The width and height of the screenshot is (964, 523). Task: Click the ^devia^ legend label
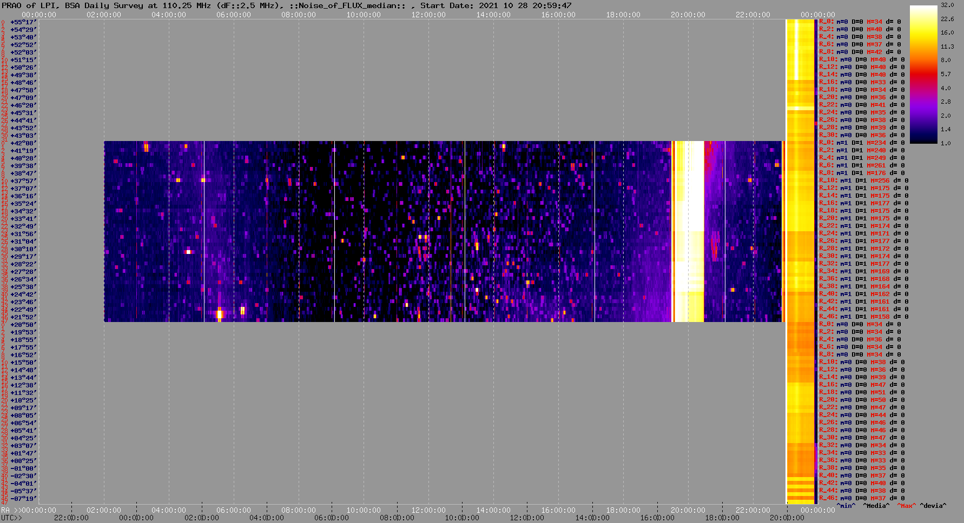[933, 506]
